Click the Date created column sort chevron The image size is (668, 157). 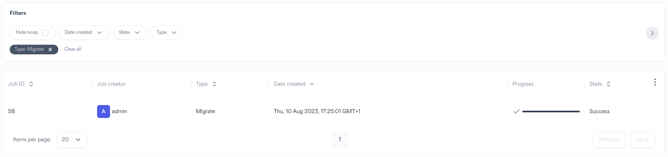click(312, 84)
